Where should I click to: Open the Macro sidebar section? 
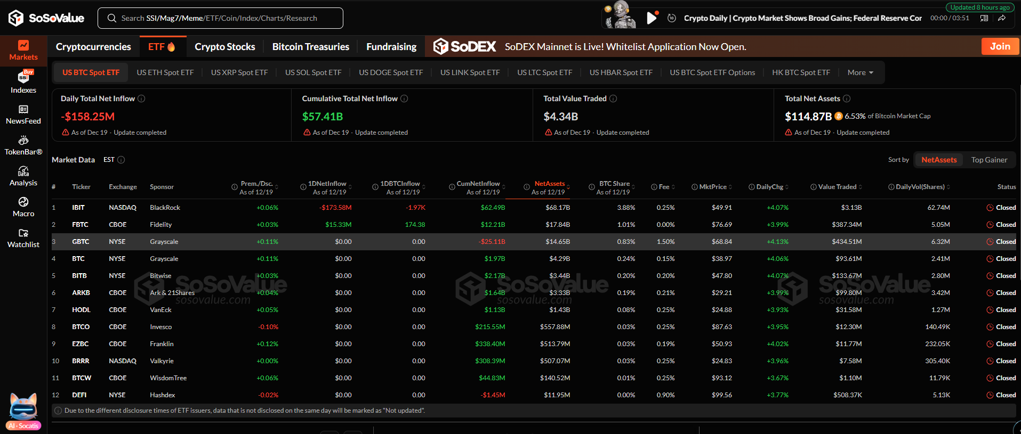pyautogui.click(x=23, y=207)
